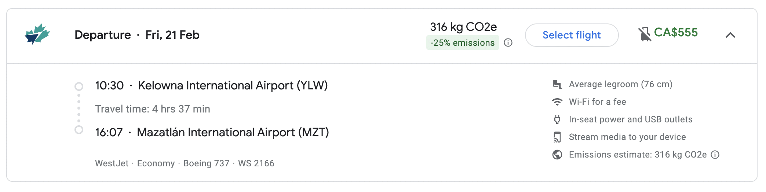Click the WestJet airline logo

click(37, 34)
